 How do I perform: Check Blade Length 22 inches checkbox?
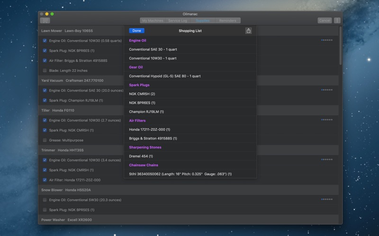click(x=45, y=70)
